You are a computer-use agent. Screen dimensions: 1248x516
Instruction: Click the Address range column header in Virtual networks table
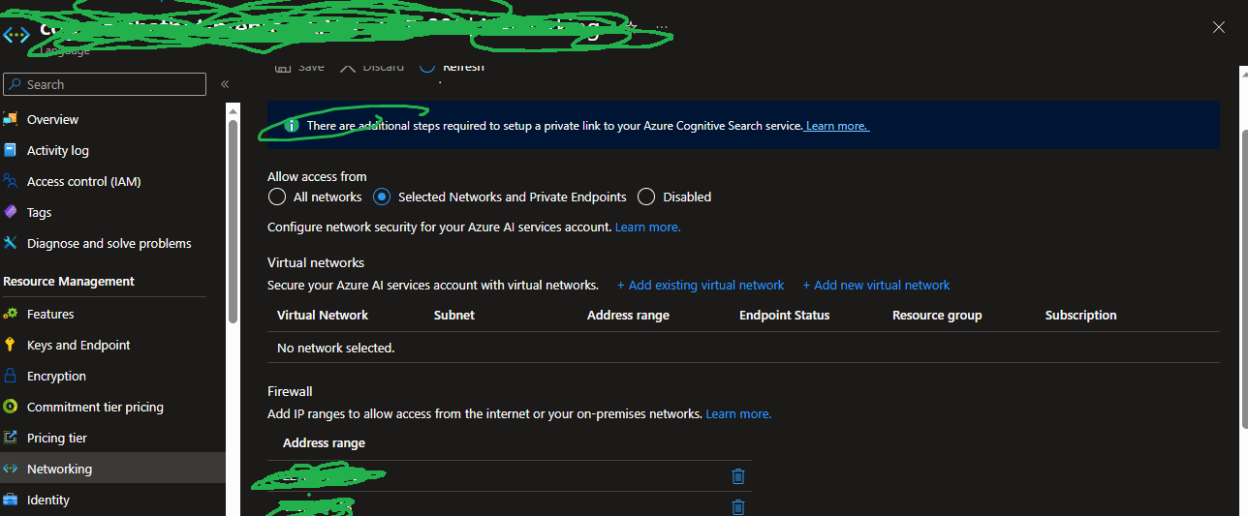tap(628, 315)
